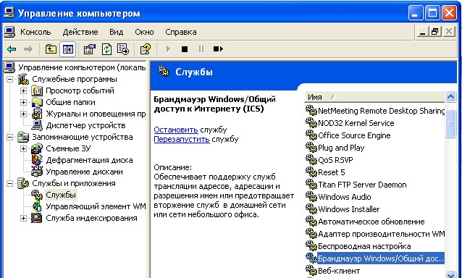Expand the Просмотр событий node

click(24, 90)
